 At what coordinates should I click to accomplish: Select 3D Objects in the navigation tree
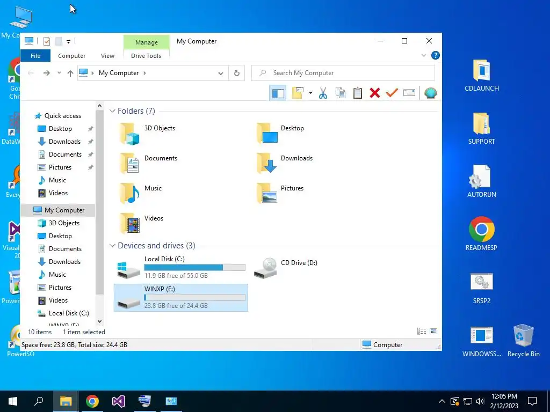[x=64, y=223]
